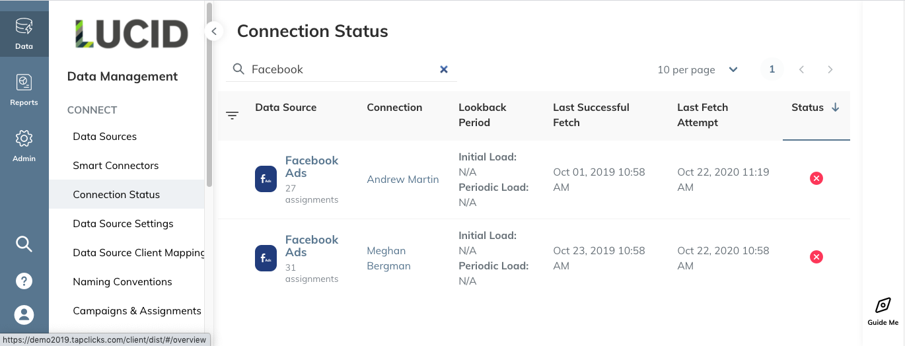The height and width of the screenshot is (346, 905).
Task: Clear the Facebook search text
Action: (x=444, y=69)
